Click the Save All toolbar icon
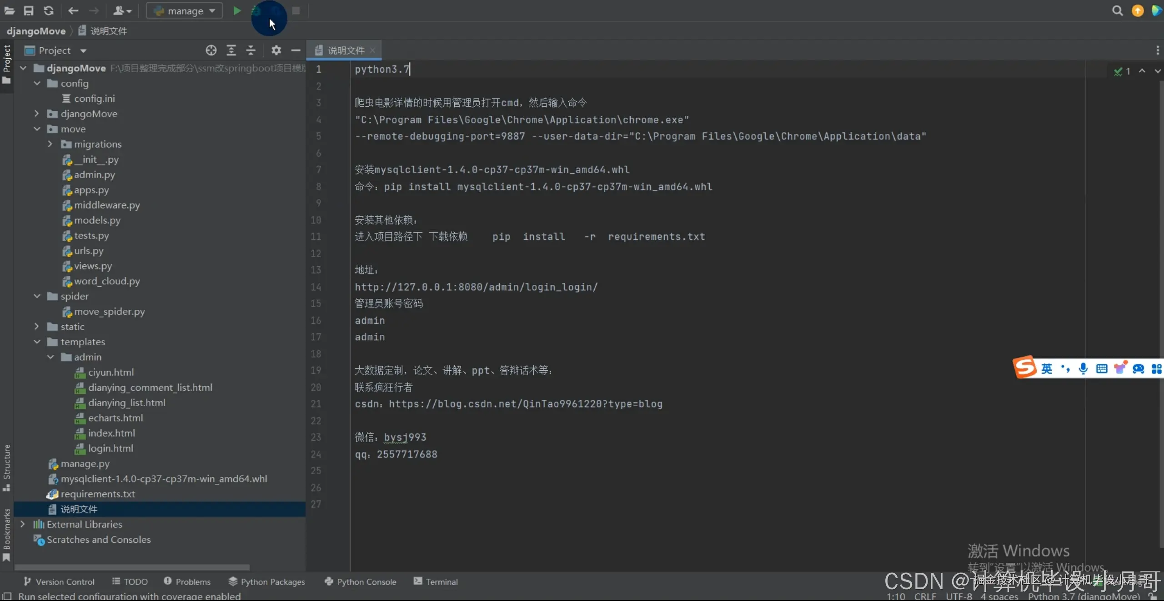This screenshot has height=601, width=1164. pos(29,10)
